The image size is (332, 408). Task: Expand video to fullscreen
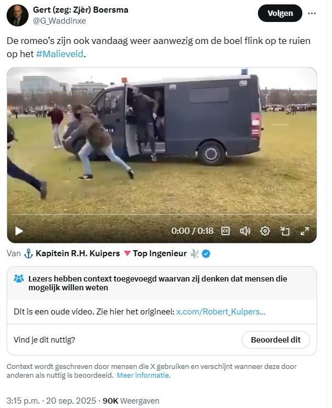[305, 231]
